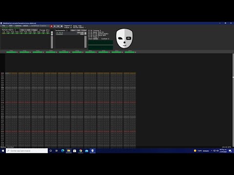Increase Base Time with its plus button

click(91, 32)
